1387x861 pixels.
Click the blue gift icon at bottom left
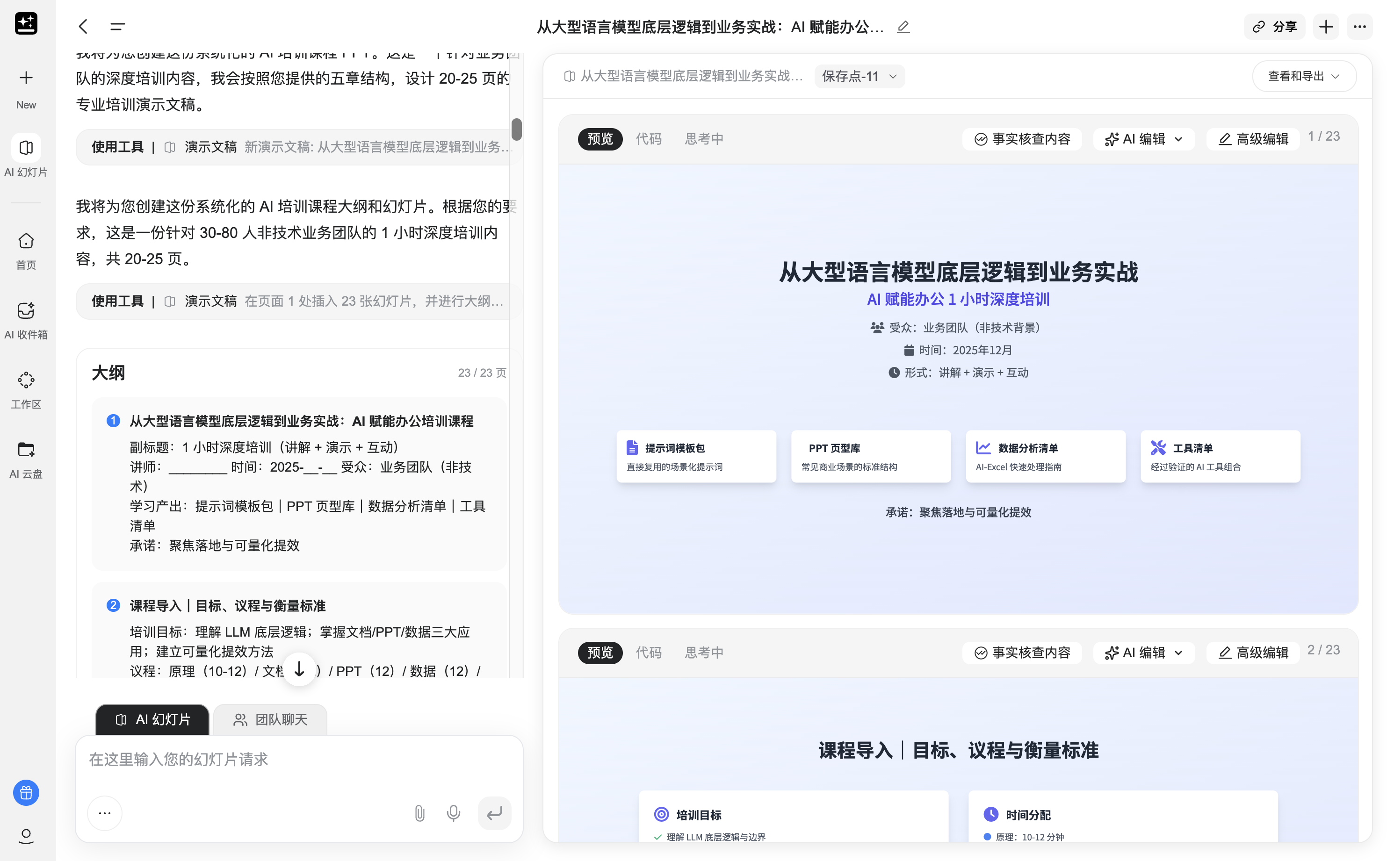[x=26, y=792]
